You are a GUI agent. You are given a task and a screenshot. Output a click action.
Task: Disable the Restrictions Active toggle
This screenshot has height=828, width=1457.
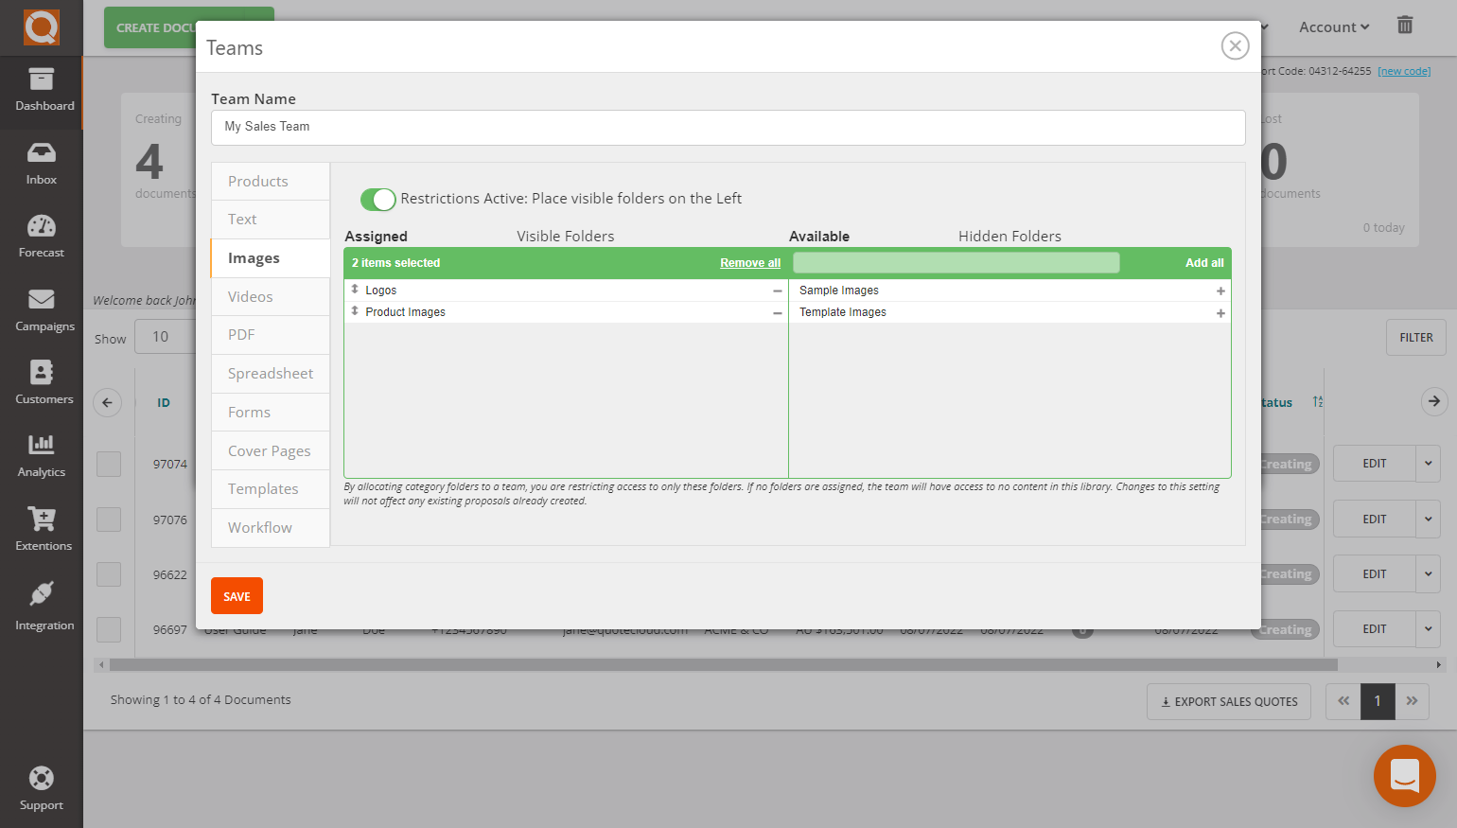pyautogui.click(x=377, y=200)
